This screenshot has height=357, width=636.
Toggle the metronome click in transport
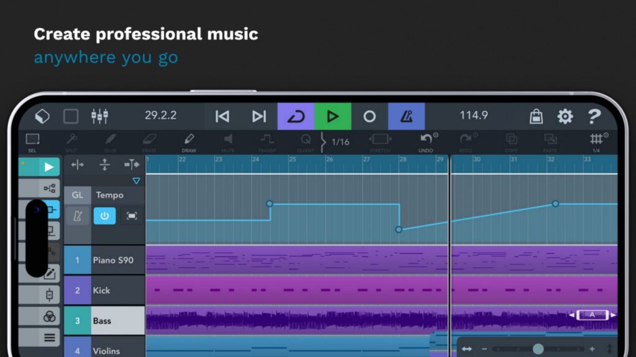pos(406,116)
